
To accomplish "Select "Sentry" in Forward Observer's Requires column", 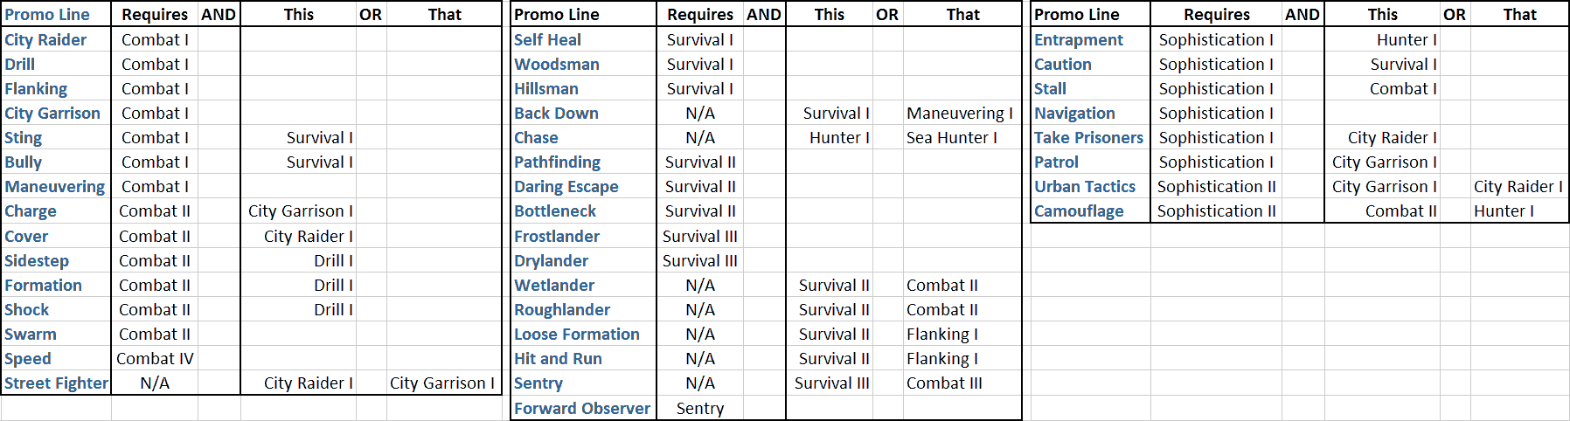I will (x=699, y=408).
